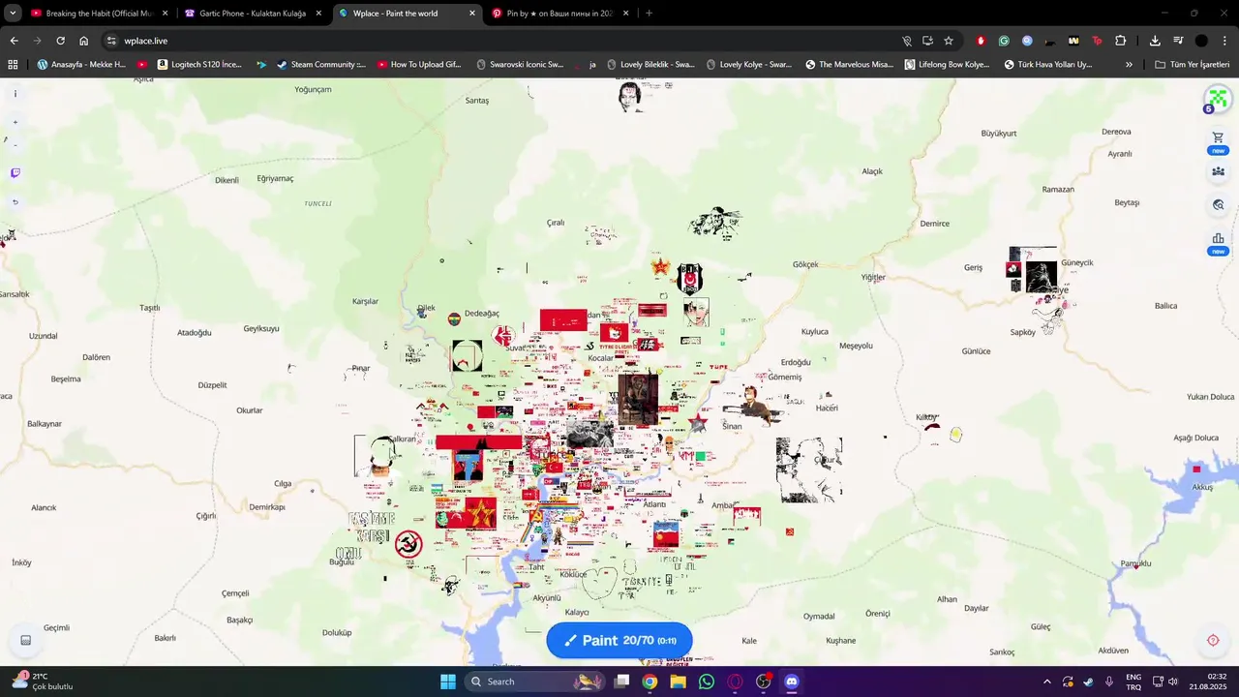Screen dimensions: 1239x697
Task: Open the Windows Start menu
Action: (x=447, y=682)
